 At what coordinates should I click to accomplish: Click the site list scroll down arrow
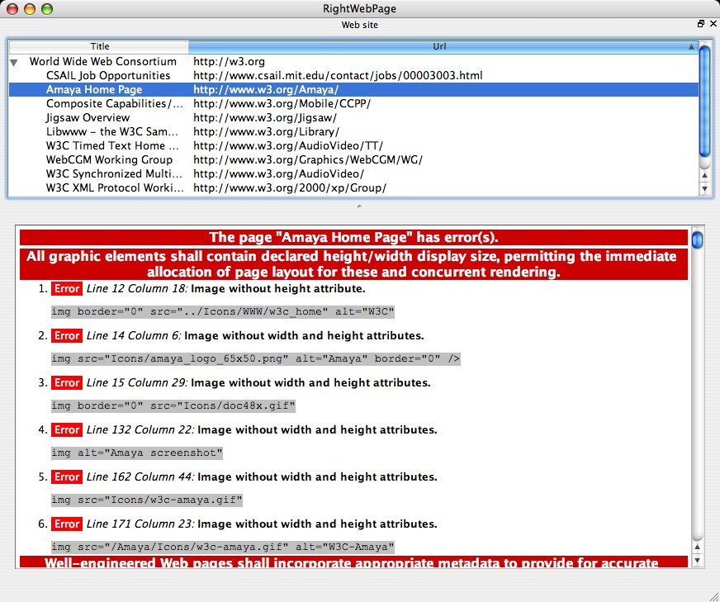click(705, 188)
